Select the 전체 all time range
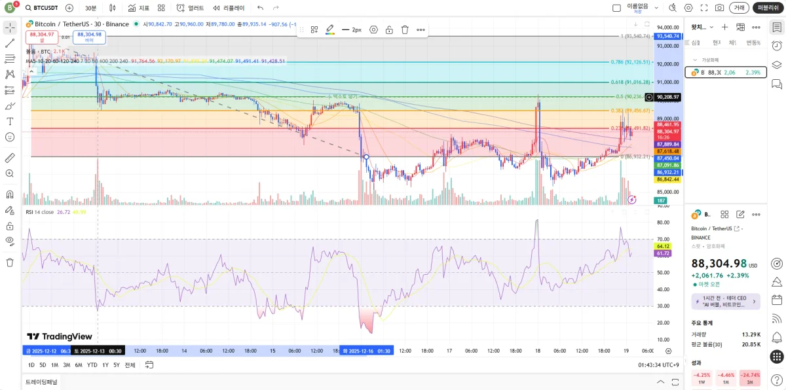Screen dimensions: 786x390 [x=130, y=365]
